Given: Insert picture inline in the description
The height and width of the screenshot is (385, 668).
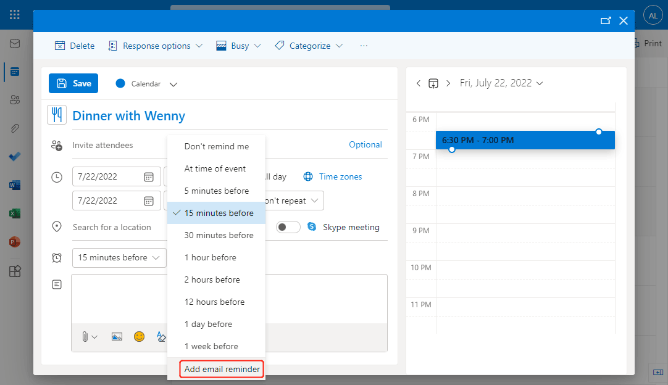Looking at the screenshot, I should 117,337.
